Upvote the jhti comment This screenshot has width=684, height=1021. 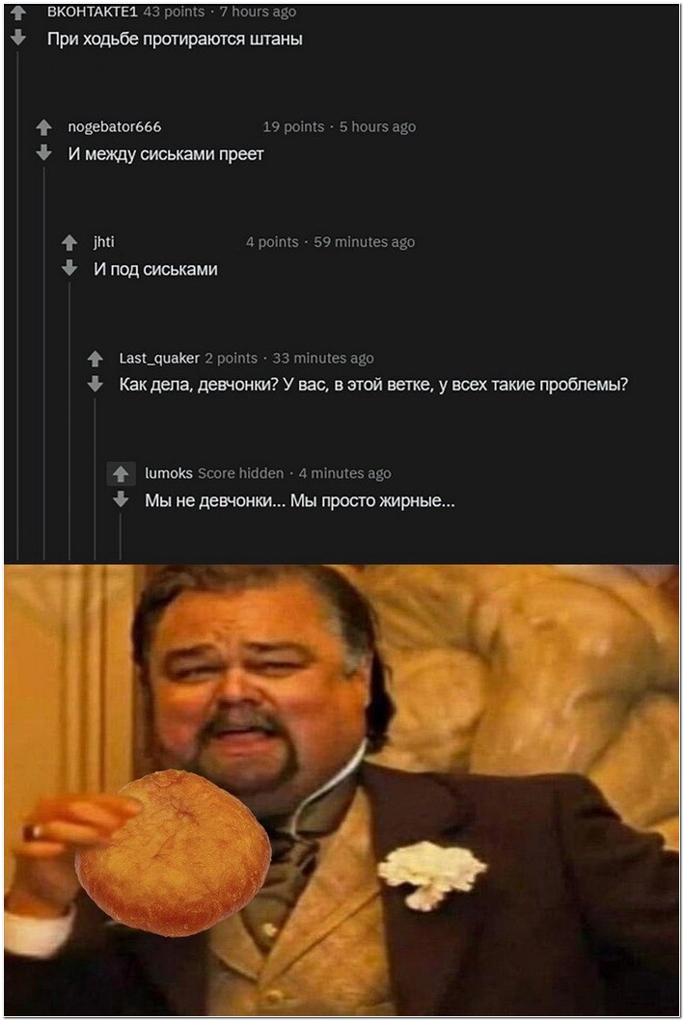coord(69,242)
